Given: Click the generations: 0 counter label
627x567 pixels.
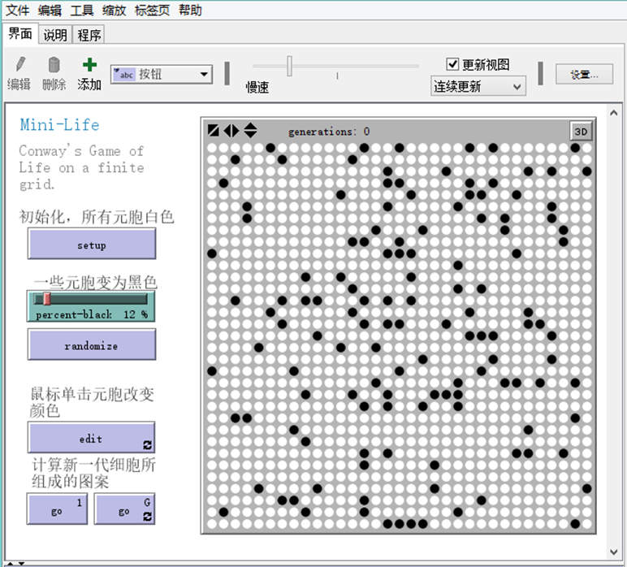Looking at the screenshot, I should click(329, 132).
